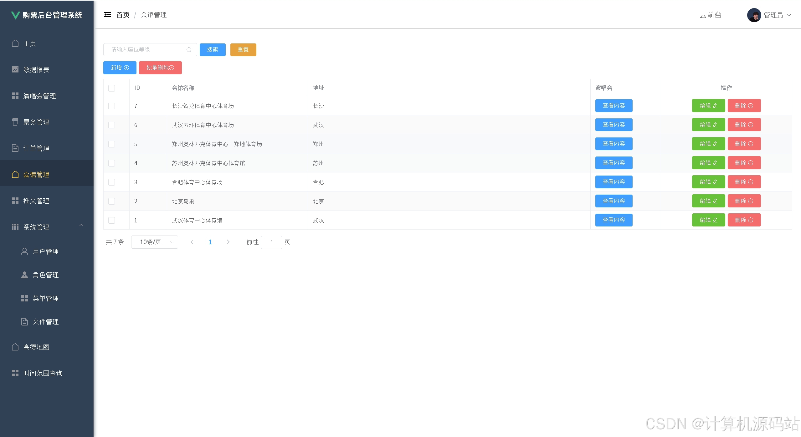Click the house icon beside 高德地图
This screenshot has width=801, height=437.
coord(15,347)
